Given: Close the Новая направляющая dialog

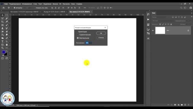Looking at the screenshot, I should (x=105, y=28).
